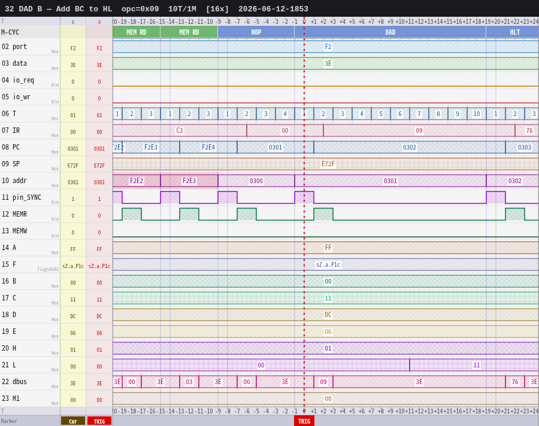The width and height of the screenshot is (539, 426).
Task: Select the 14 A register row
Action: click(x=269, y=248)
